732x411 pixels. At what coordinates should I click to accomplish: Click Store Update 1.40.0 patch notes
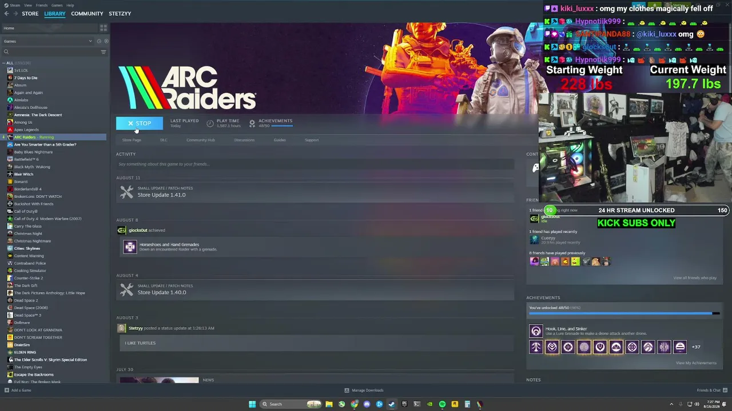click(x=315, y=290)
